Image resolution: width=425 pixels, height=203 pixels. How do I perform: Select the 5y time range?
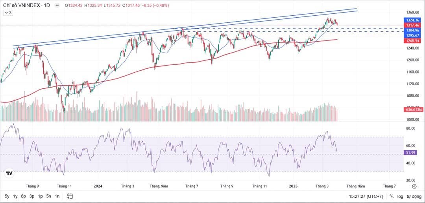point(7,196)
